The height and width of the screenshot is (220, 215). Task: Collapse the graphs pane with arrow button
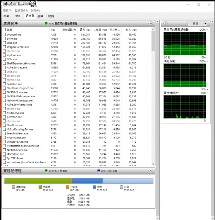click(x=166, y=23)
